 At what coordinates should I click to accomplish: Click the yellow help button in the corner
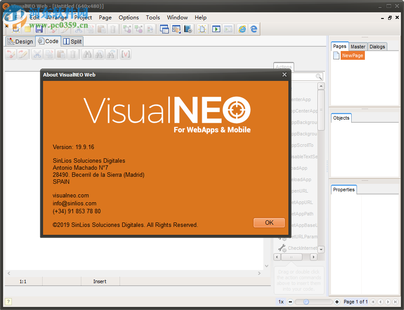tap(7, 301)
